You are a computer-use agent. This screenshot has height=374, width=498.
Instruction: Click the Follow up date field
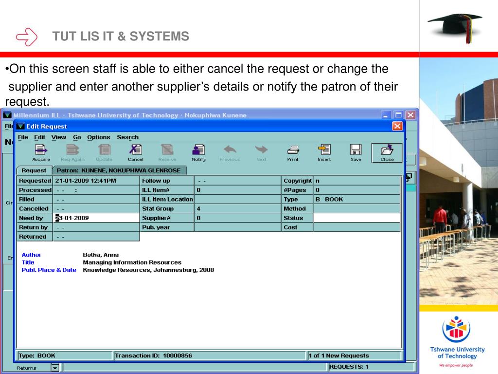pos(237,181)
